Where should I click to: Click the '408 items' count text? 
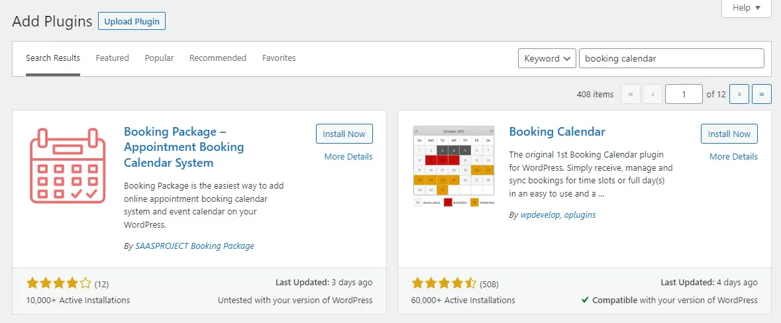coord(596,94)
